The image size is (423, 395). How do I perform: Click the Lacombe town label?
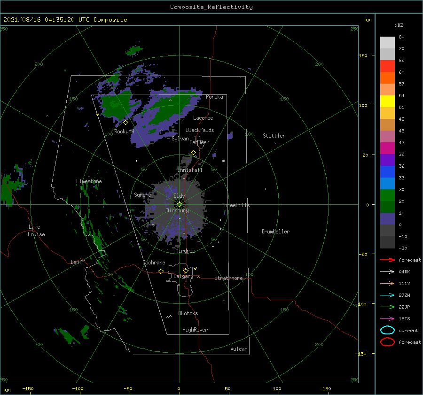click(x=203, y=118)
